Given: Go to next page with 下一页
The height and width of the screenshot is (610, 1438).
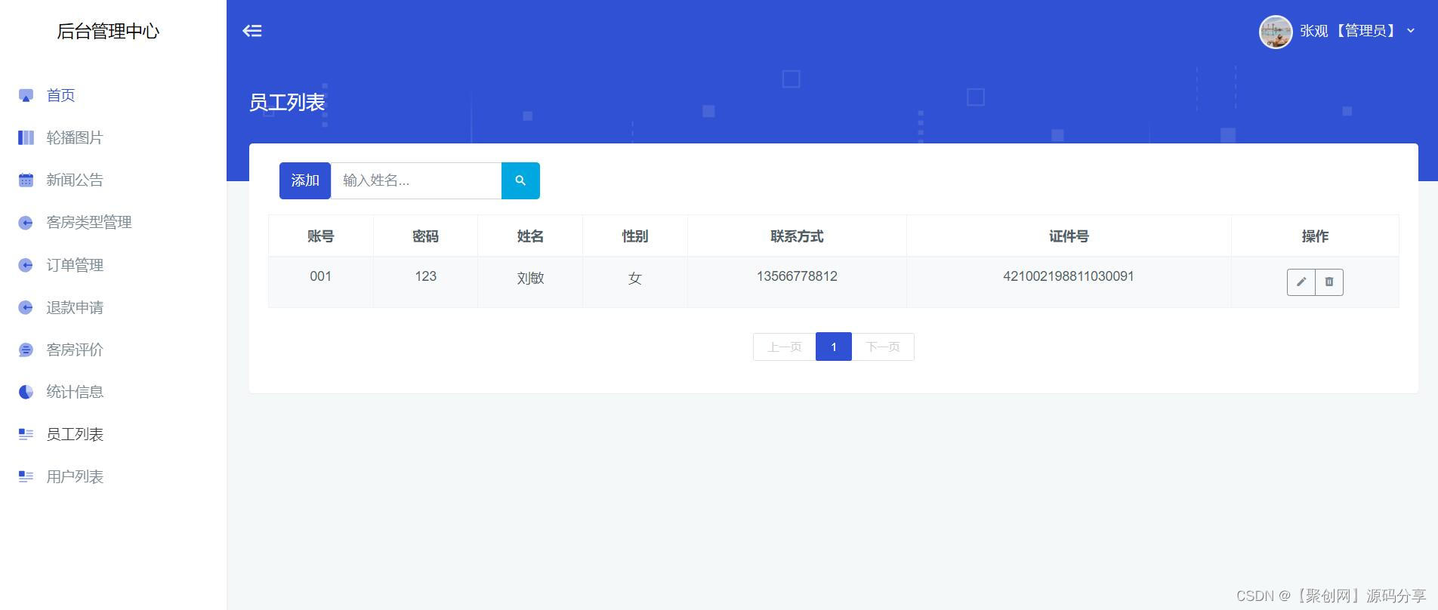Looking at the screenshot, I should coord(883,347).
